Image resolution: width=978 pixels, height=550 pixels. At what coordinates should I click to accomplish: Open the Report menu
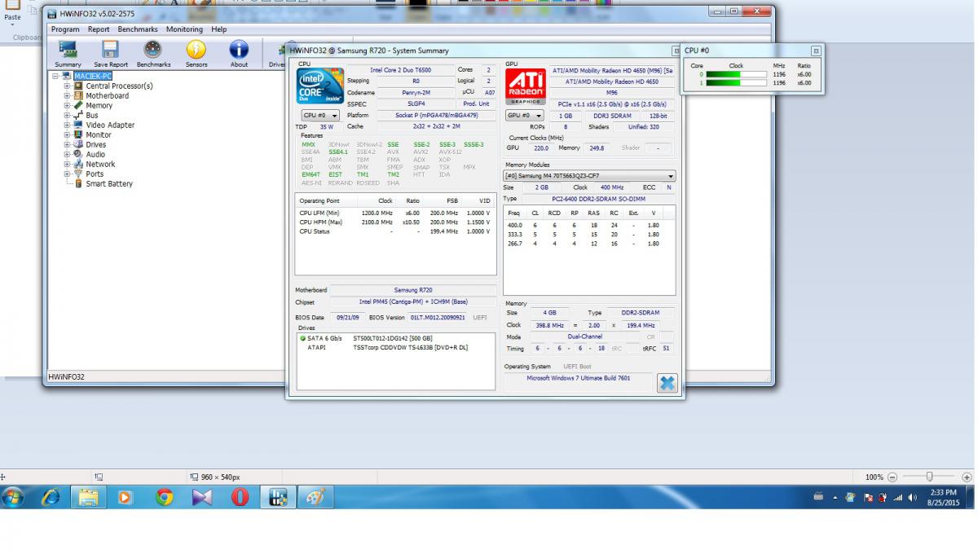(x=99, y=29)
